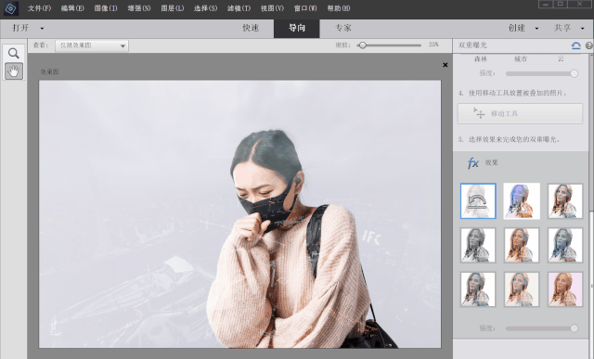Select the no-effect thumbnail with undo arrow
594x359 pixels.
(x=478, y=201)
